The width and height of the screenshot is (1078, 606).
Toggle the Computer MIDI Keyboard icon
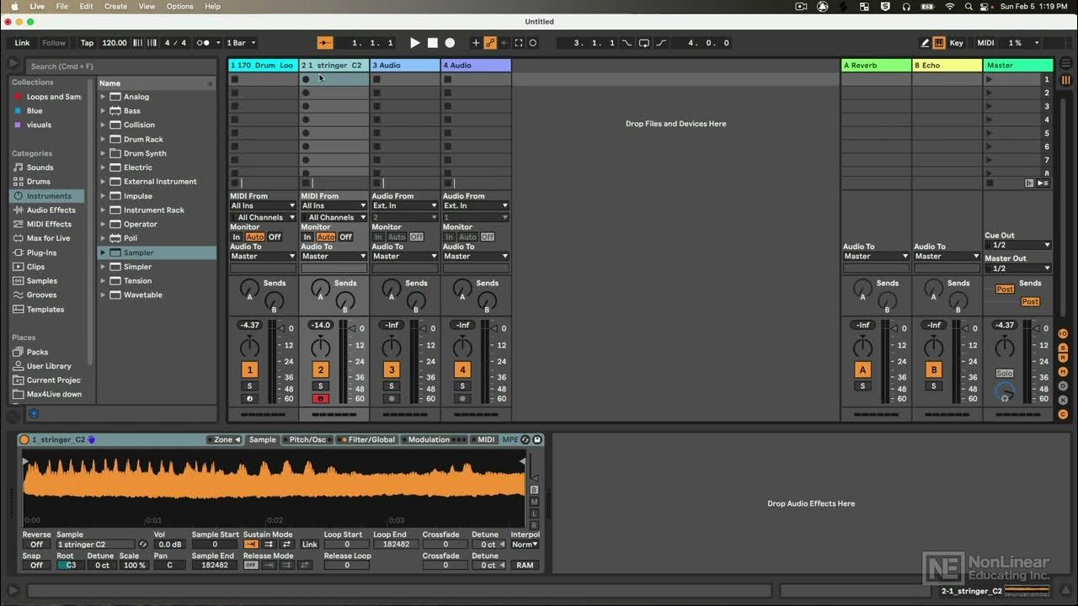tap(939, 43)
